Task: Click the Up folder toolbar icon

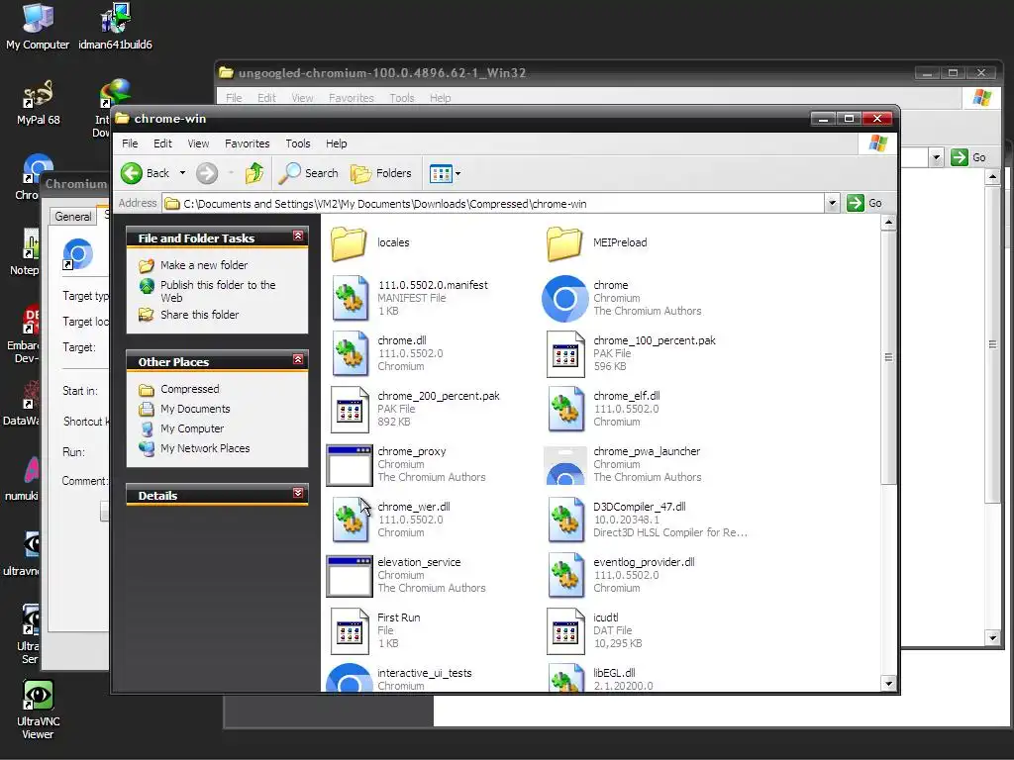Action: 254,173
